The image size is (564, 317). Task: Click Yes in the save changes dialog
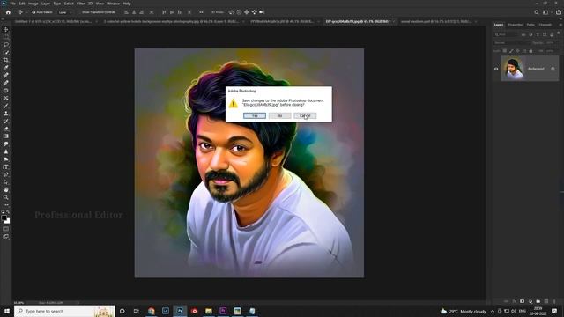255,115
